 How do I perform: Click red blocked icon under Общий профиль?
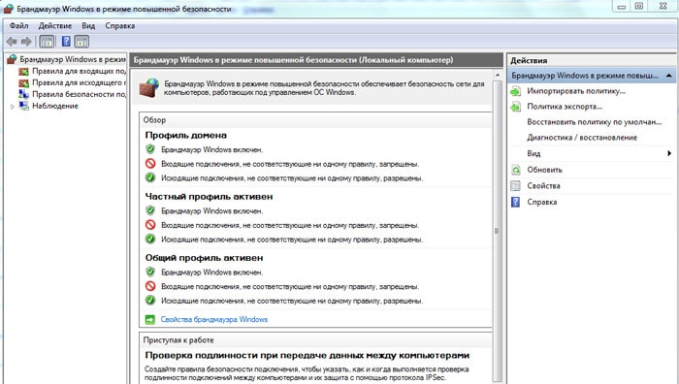150,286
